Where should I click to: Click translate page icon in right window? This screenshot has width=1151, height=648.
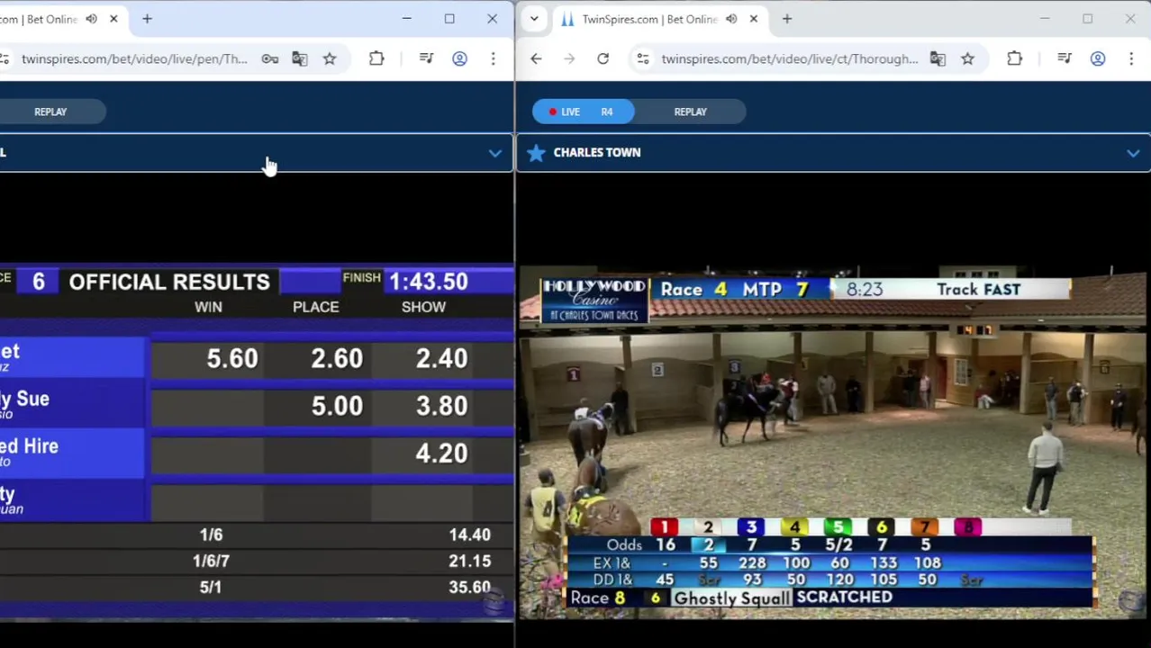pyautogui.click(x=938, y=59)
